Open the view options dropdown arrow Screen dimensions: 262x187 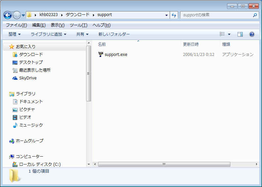(229, 34)
